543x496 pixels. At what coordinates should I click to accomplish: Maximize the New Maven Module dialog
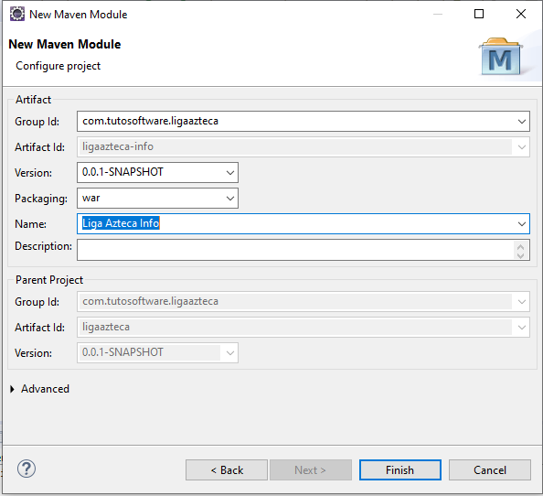click(479, 14)
